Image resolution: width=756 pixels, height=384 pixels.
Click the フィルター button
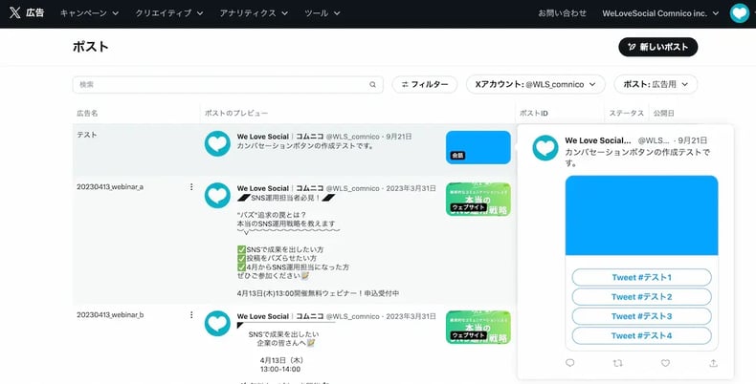click(x=424, y=84)
